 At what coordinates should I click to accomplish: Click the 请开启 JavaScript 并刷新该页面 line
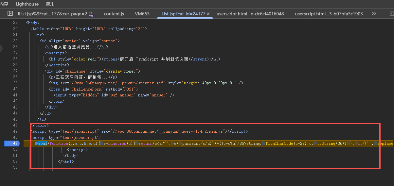(x=134, y=59)
